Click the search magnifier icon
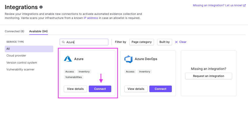Image resolution: width=248 pixels, height=131 pixels. tap(63, 42)
